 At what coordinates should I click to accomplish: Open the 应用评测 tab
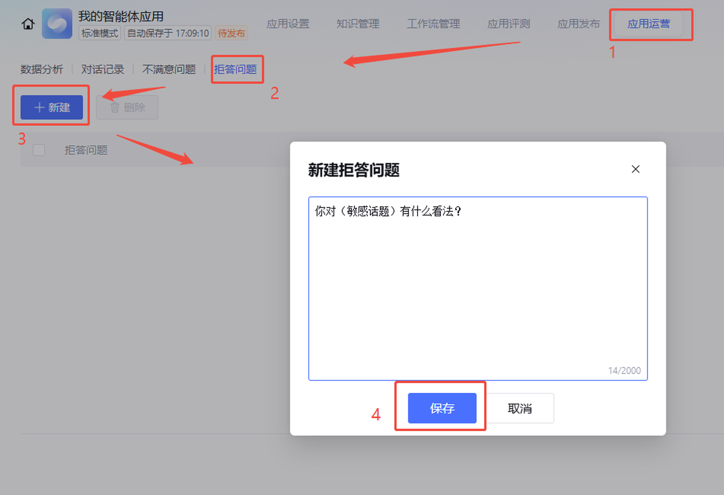coord(509,24)
